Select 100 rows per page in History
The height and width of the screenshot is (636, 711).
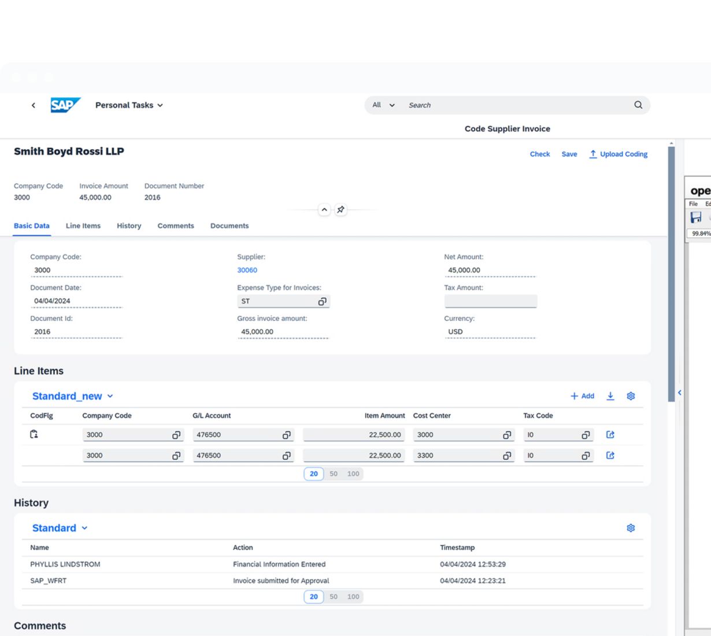pyautogui.click(x=353, y=597)
